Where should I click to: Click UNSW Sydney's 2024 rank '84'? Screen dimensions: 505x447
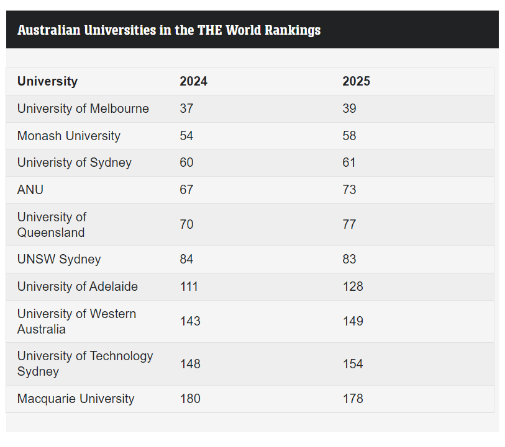(x=186, y=259)
